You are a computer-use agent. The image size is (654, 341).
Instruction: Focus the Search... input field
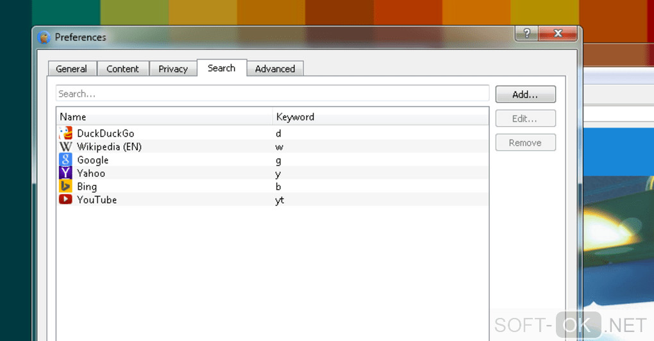(272, 94)
